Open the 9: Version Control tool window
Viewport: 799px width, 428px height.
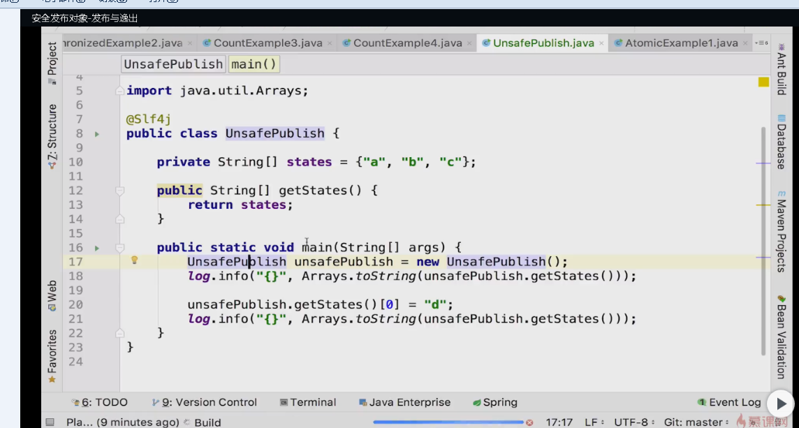pos(205,403)
